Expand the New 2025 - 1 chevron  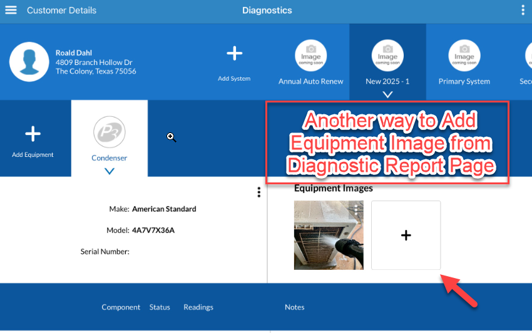click(387, 94)
